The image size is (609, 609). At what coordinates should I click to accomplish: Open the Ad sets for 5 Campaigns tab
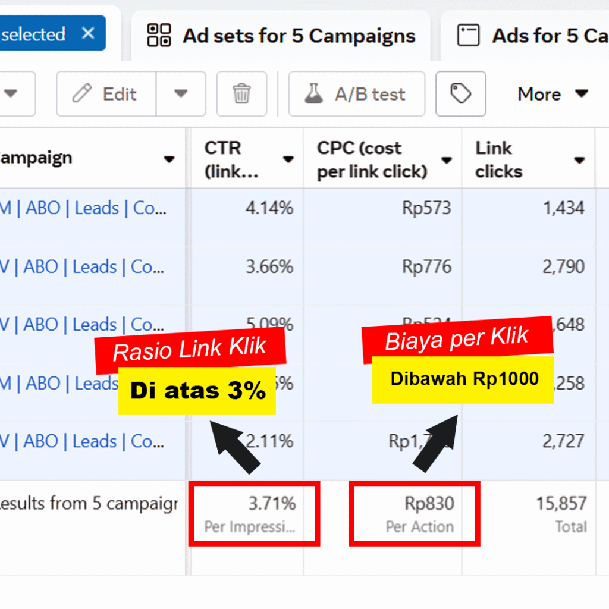(281, 36)
